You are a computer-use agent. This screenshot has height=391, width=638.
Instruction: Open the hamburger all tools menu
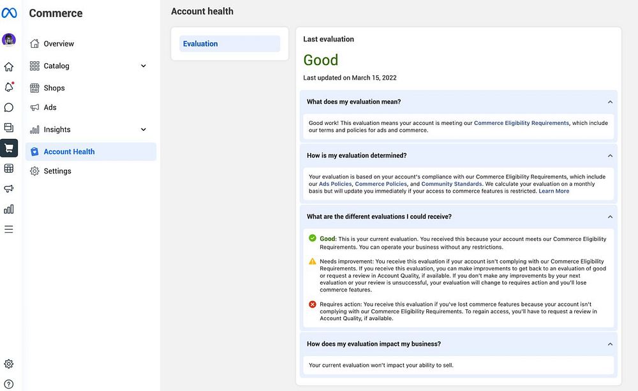[x=8, y=230]
